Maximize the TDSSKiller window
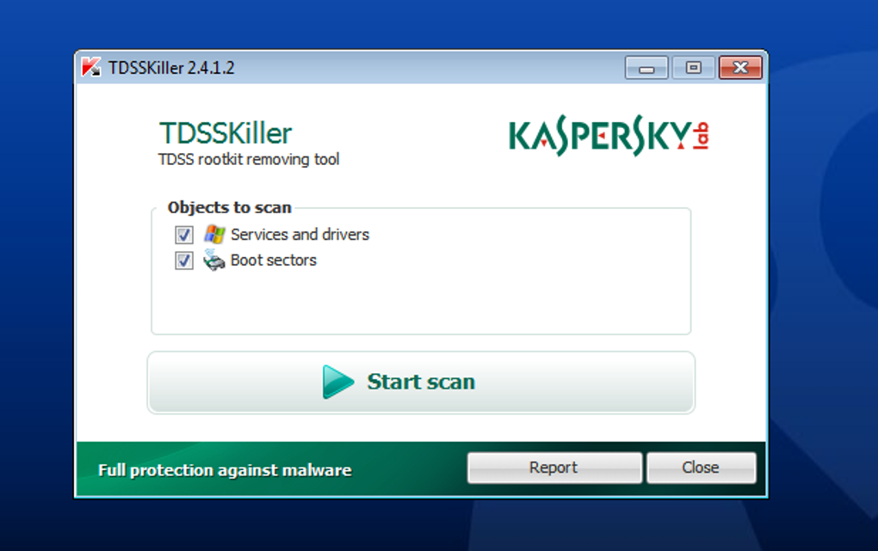This screenshot has height=551, width=878. [693, 68]
